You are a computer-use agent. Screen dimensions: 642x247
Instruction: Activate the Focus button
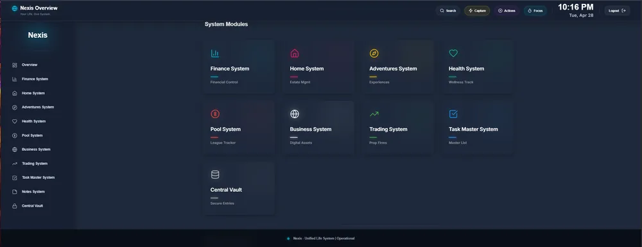pos(535,11)
